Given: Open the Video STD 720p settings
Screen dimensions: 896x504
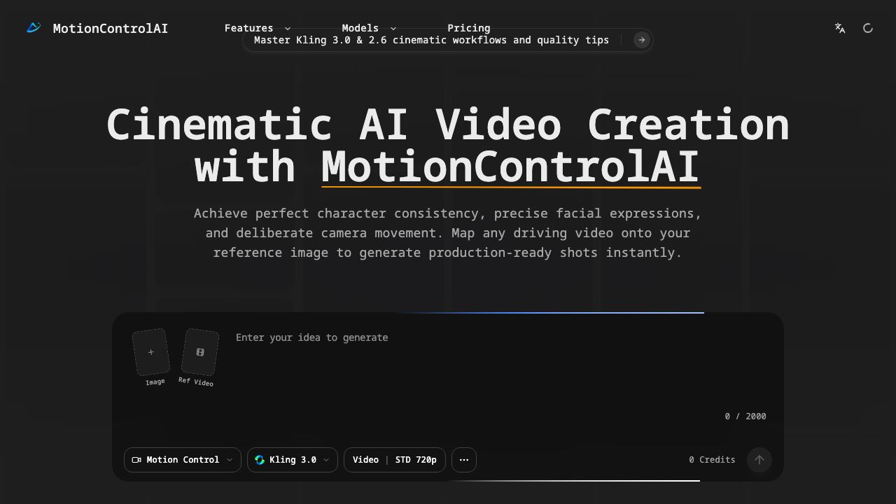Looking at the screenshot, I should tap(395, 460).
